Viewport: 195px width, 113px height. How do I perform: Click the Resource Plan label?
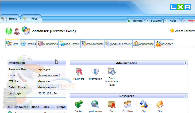(x=17, y=69)
